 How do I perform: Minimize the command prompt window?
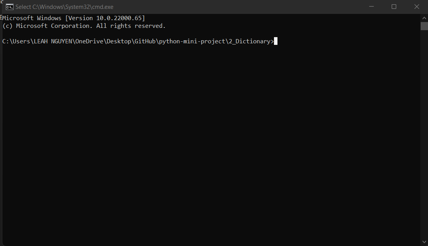[372, 7]
